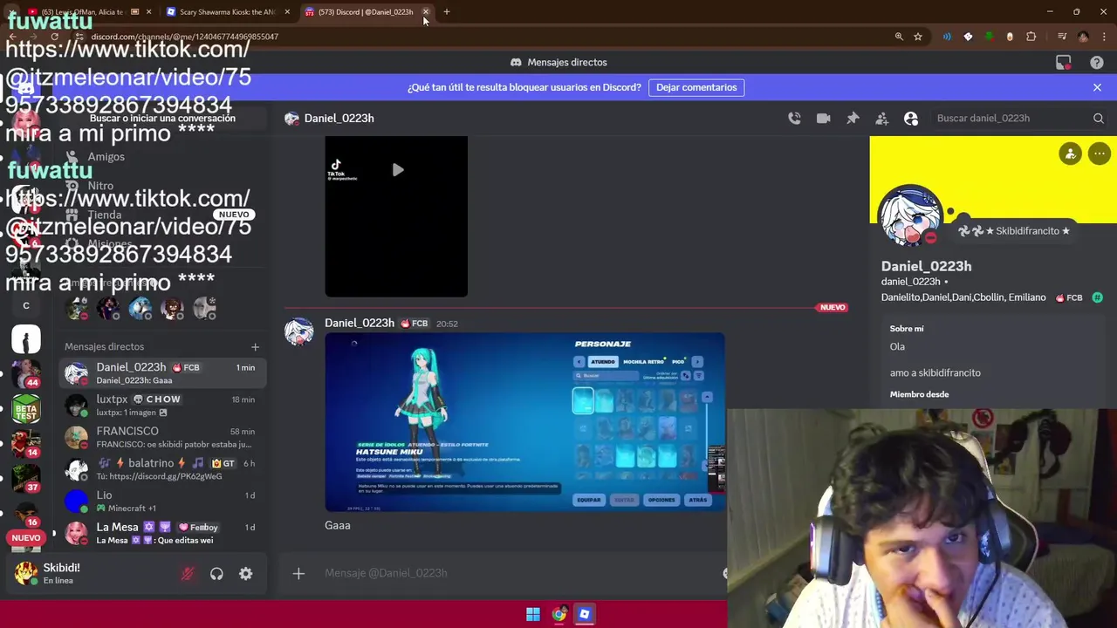The image size is (1117, 628).
Task: Click the NUEVO mentions indicator in server list
Action: click(26, 538)
